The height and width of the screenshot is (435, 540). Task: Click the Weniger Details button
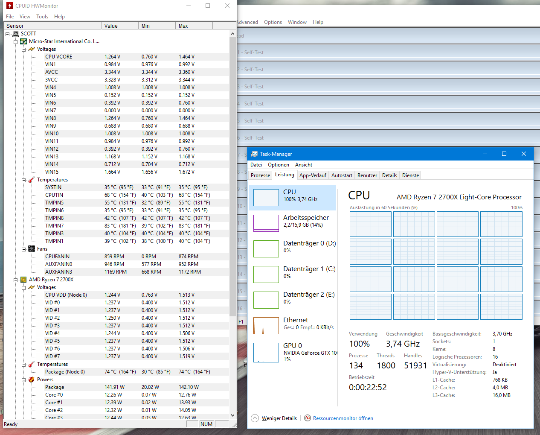pyautogui.click(x=274, y=418)
